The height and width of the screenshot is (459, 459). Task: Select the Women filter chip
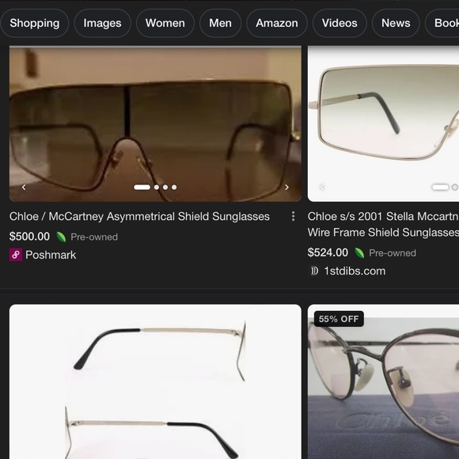click(165, 23)
